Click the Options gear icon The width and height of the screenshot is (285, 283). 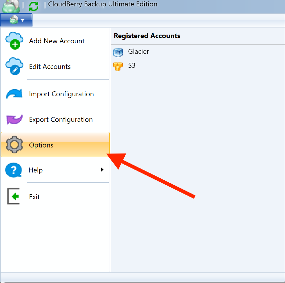click(x=14, y=145)
